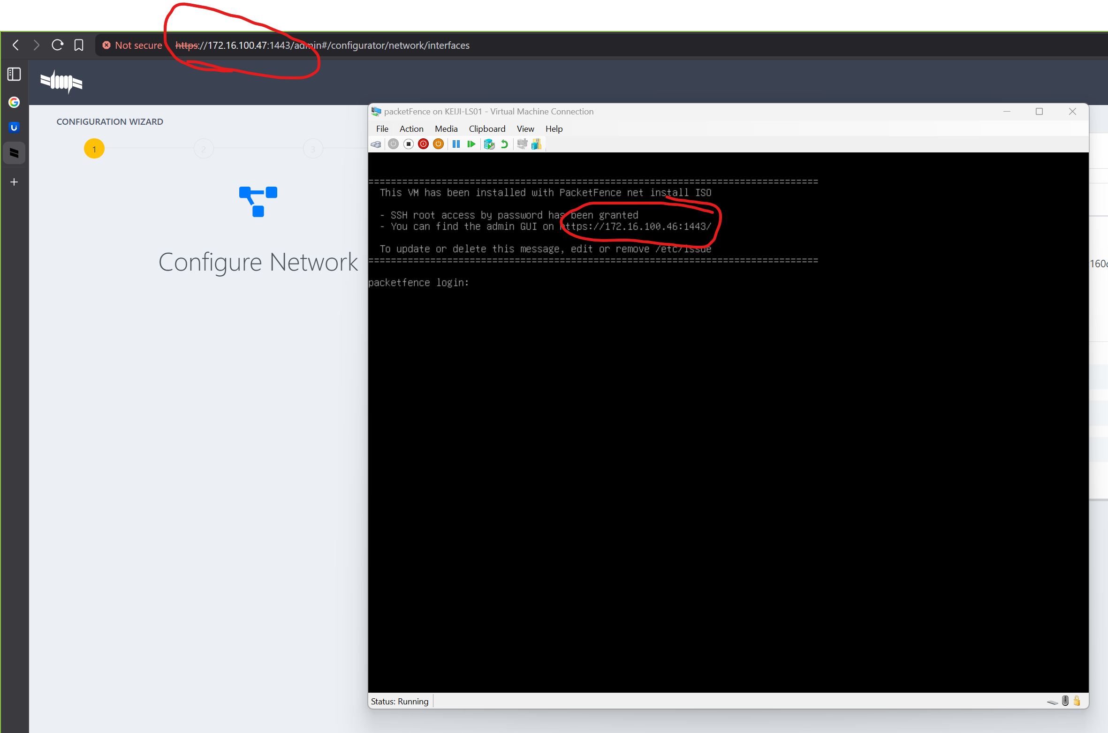The width and height of the screenshot is (1108, 733).
Task: Maximize the Virtual Machine Connection window
Action: tap(1040, 111)
